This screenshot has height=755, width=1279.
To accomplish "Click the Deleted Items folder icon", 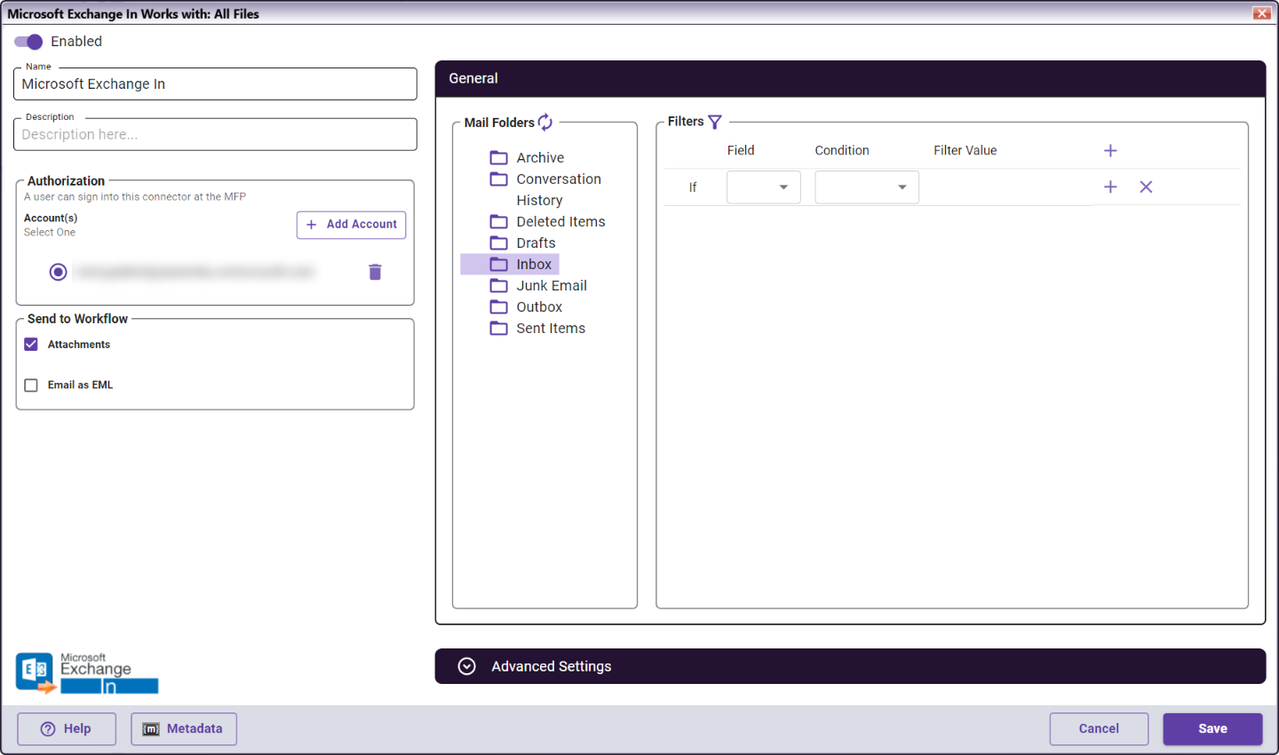I will pyautogui.click(x=499, y=221).
